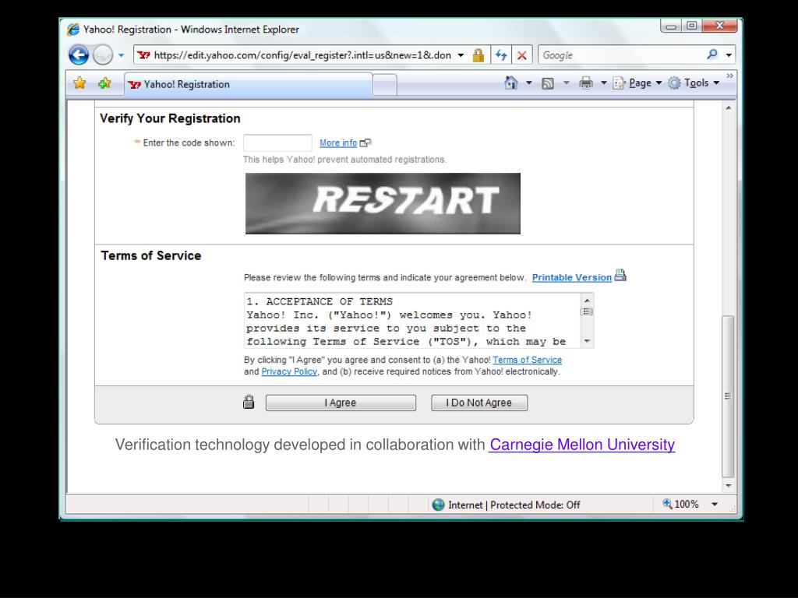
Task: Click 'Internet | Protected Mode: Off' status text
Action: tap(514, 505)
